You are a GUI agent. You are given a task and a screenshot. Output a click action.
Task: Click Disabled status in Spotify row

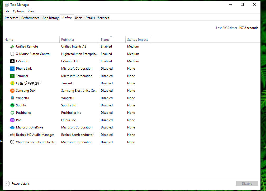tap(107, 105)
